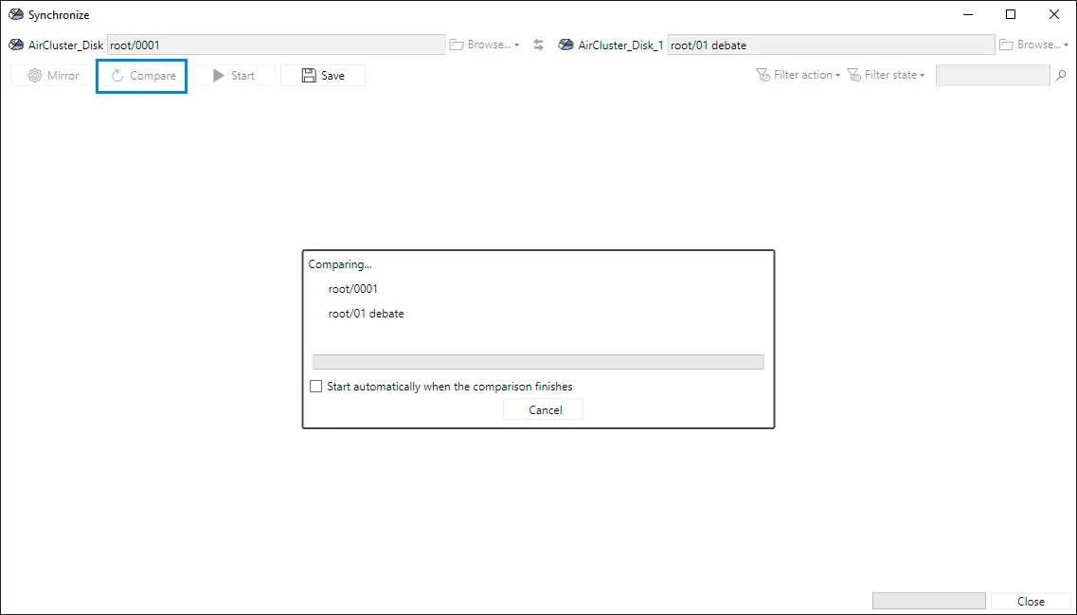
Task: Click the comparison progress bar
Action: [538, 362]
